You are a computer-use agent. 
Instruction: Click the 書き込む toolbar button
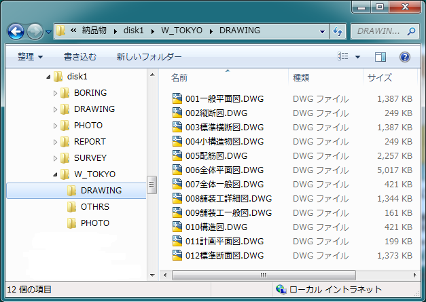click(80, 56)
